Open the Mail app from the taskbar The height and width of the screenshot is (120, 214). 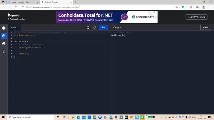(84, 117)
